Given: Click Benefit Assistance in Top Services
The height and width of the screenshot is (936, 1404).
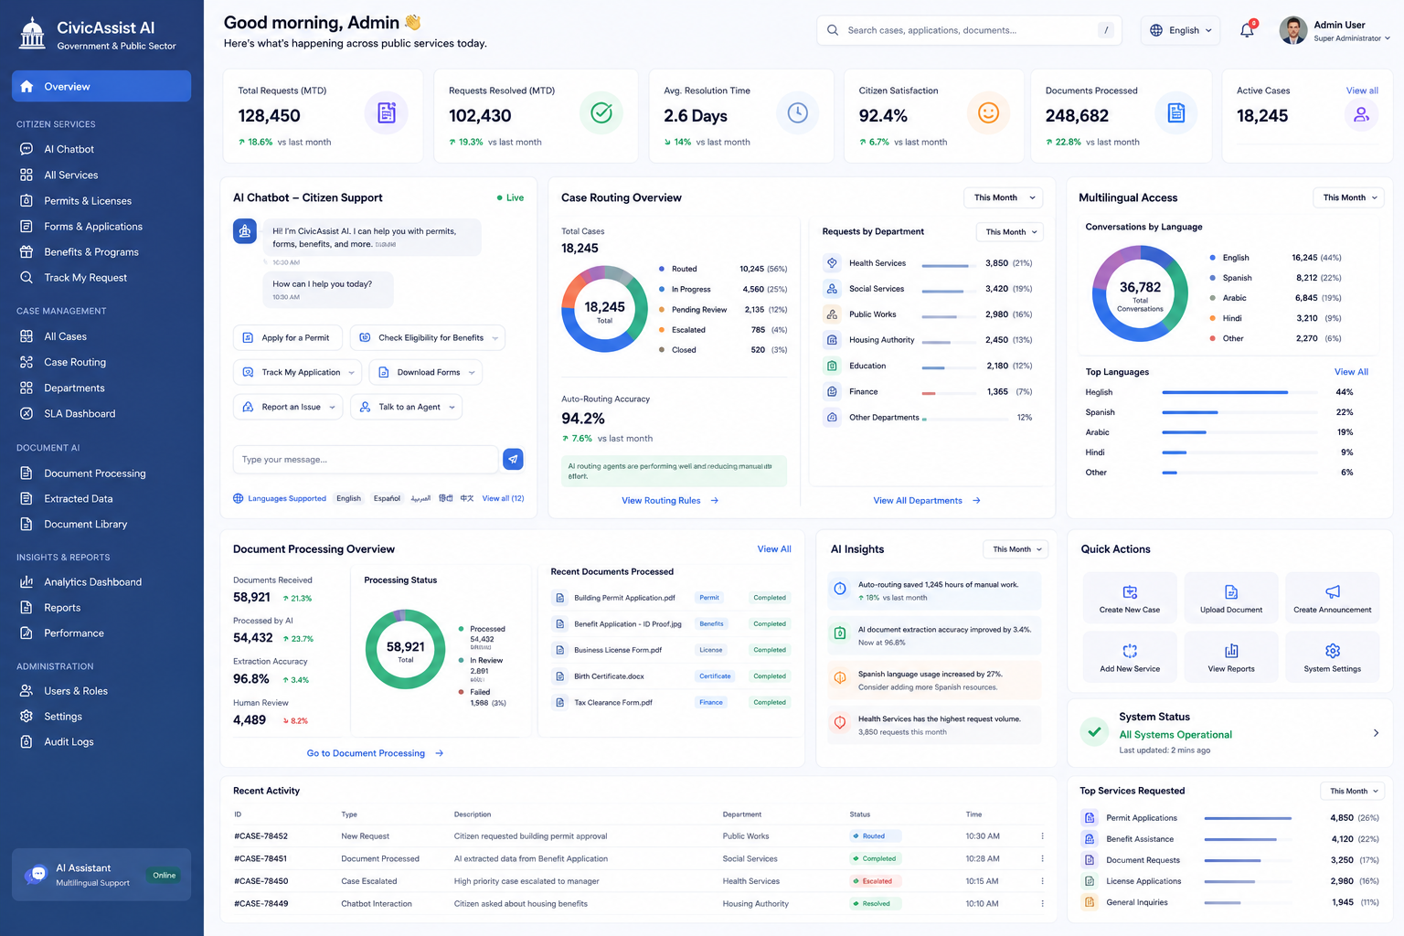Looking at the screenshot, I should (1140, 839).
